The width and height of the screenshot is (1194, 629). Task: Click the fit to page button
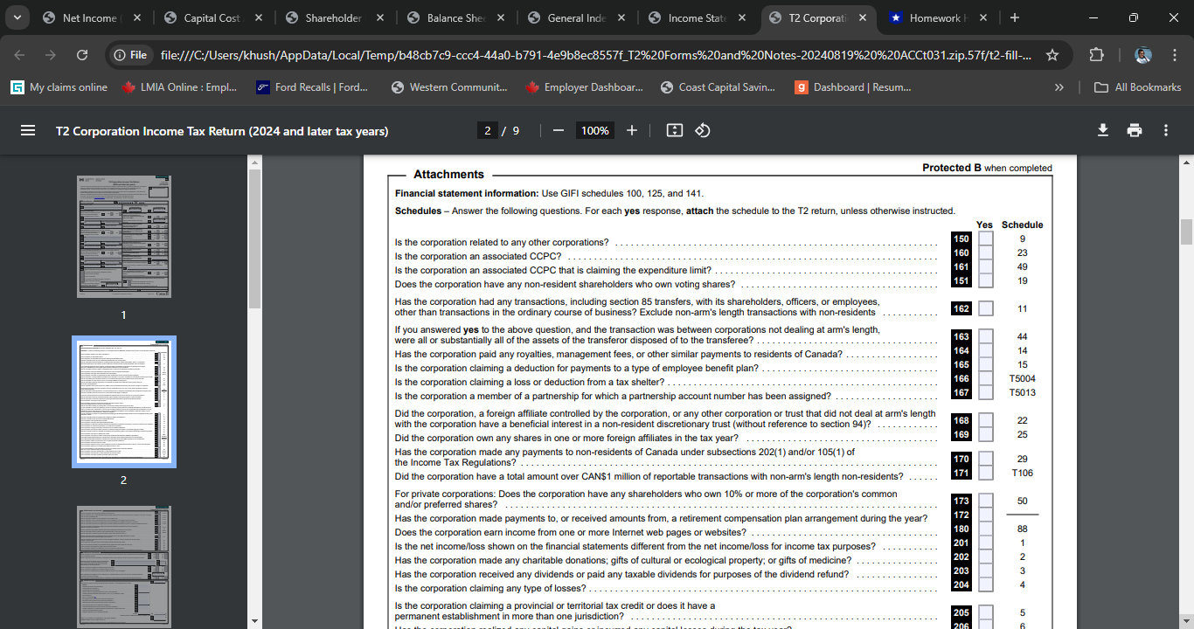click(674, 130)
